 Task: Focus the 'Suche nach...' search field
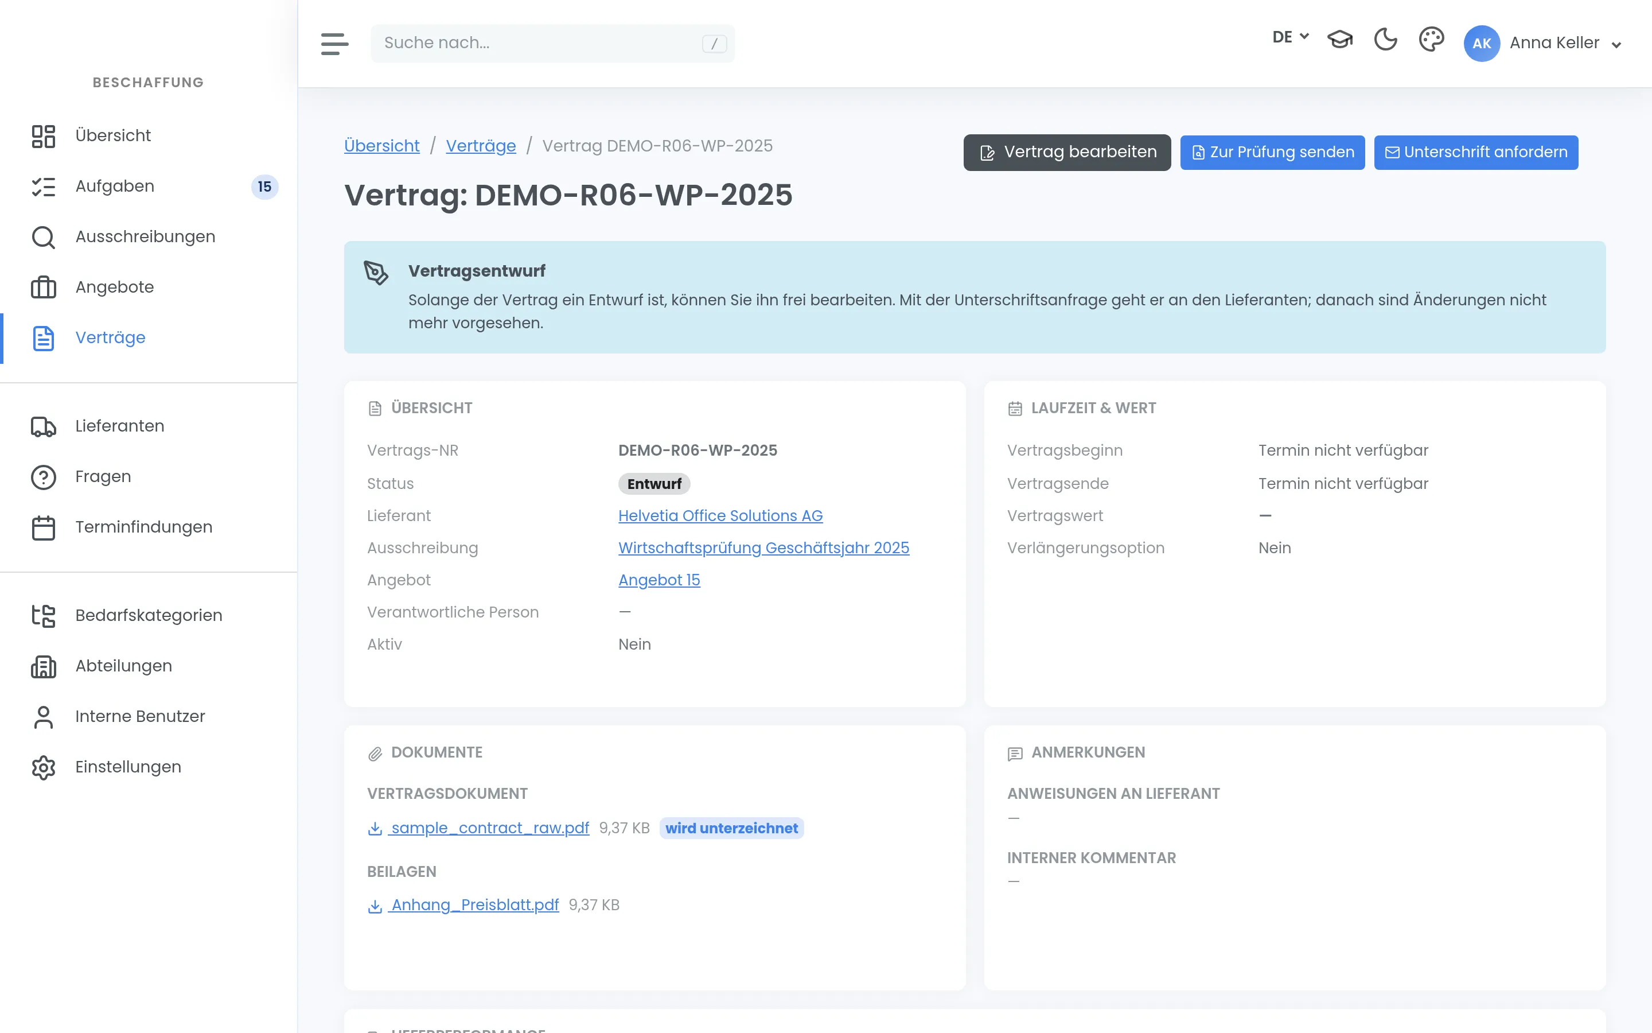552,43
